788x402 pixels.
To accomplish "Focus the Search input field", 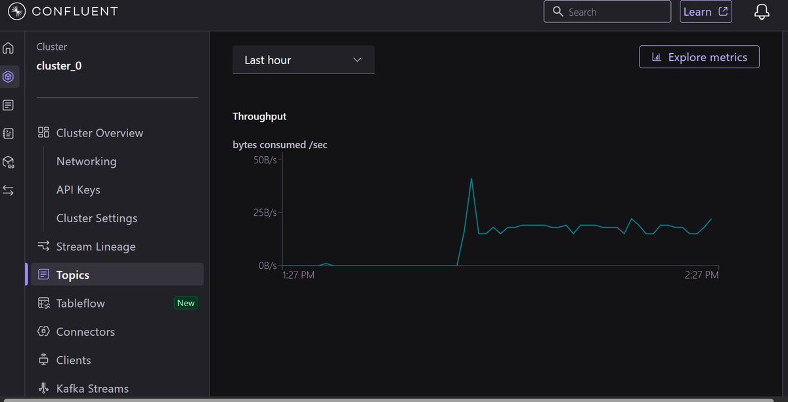I will point(607,12).
